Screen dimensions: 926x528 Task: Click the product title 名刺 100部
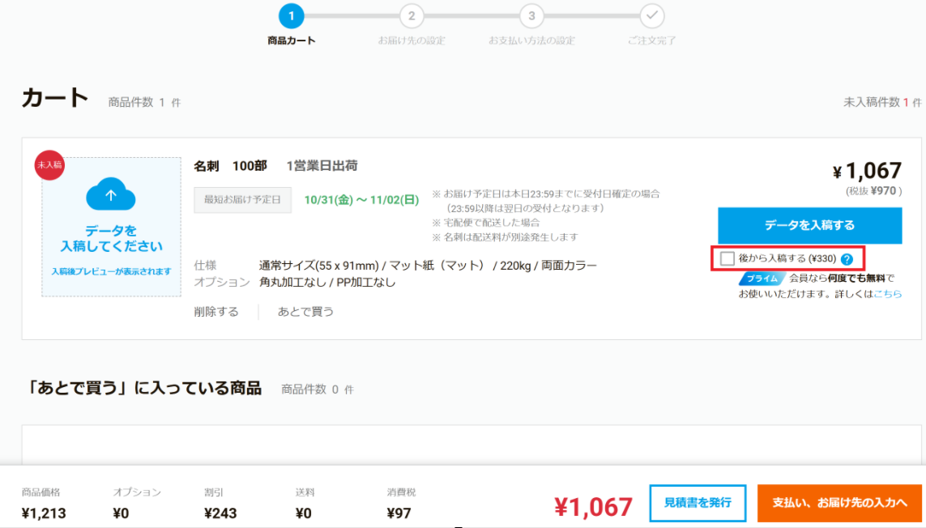coord(230,166)
